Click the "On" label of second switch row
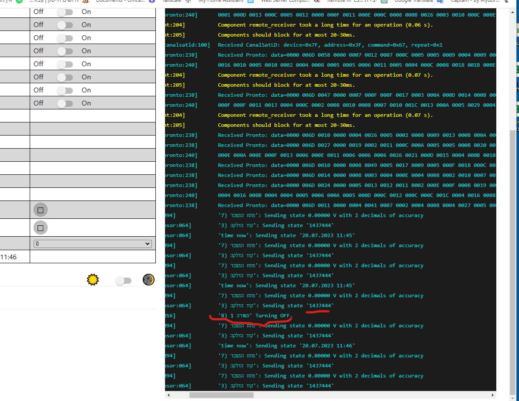This screenshot has width=519, height=401. pos(86,25)
